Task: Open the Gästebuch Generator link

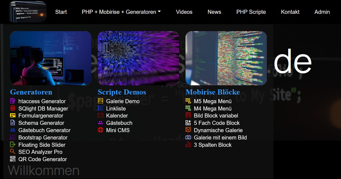Action: click(44, 130)
